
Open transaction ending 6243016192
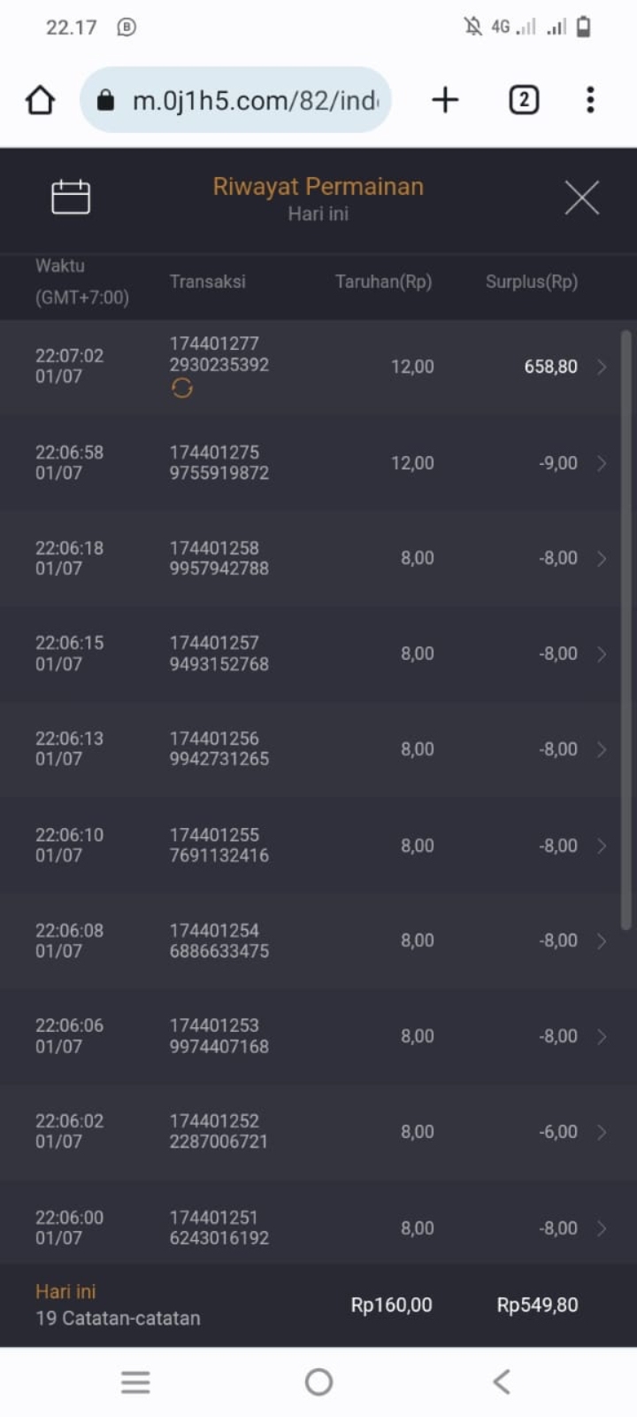click(x=219, y=1227)
